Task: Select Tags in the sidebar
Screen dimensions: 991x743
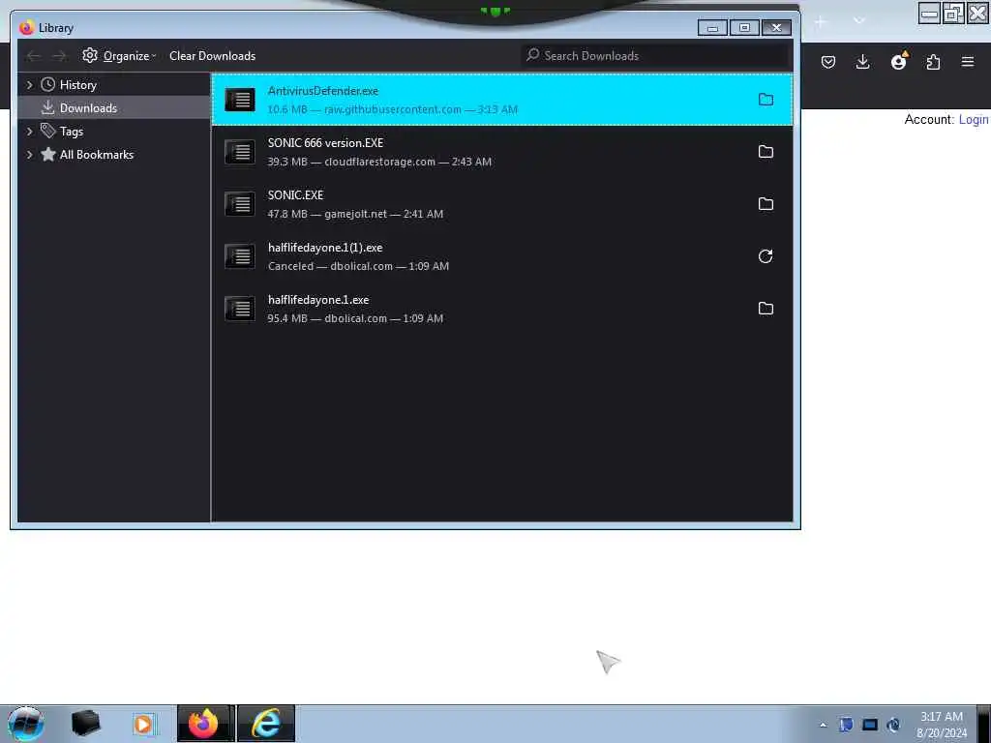Action: 72,132
